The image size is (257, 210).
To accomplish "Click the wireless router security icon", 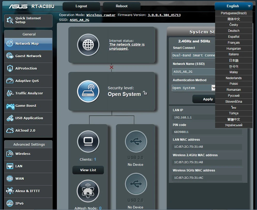I will pyautogui.click(x=88, y=91).
